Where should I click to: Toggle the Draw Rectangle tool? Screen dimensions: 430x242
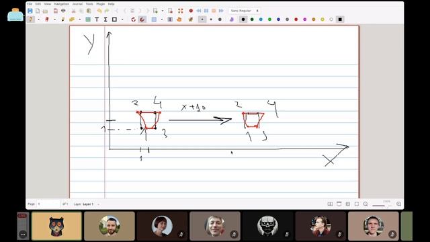tap(114, 19)
